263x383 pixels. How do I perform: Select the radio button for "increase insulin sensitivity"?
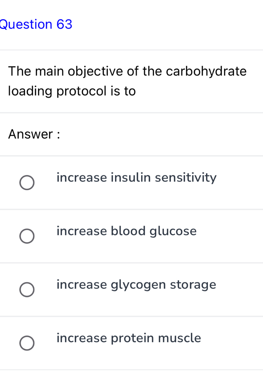pos(26,182)
